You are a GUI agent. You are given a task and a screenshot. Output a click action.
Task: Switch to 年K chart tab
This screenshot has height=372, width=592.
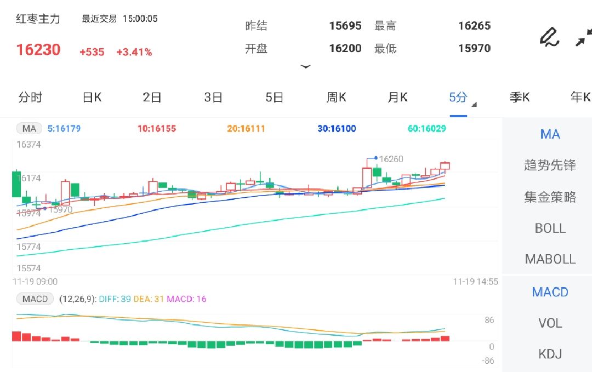[x=580, y=98]
